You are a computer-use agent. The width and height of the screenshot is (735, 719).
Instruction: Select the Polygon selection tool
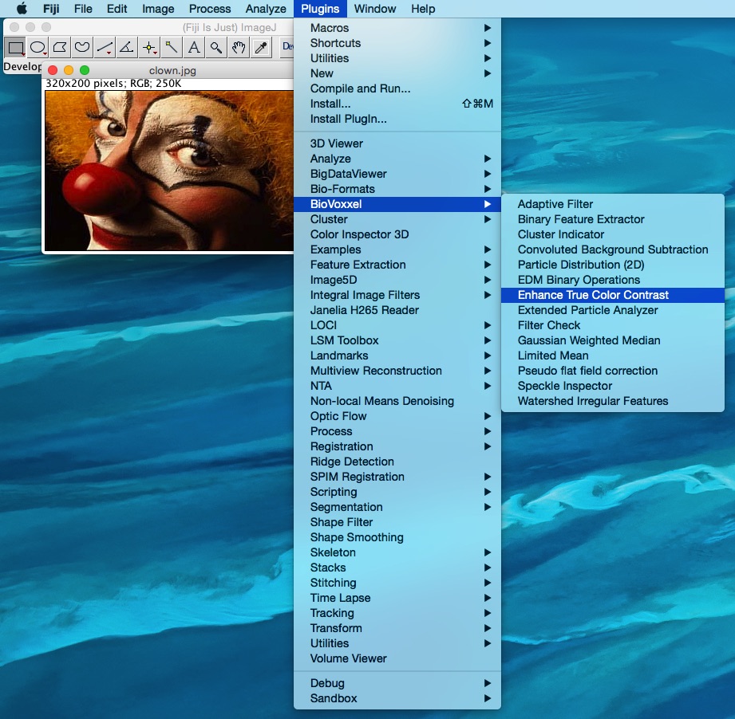point(59,47)
